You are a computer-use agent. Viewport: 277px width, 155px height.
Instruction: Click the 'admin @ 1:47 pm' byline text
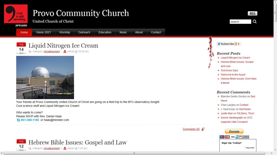(77, 148)
